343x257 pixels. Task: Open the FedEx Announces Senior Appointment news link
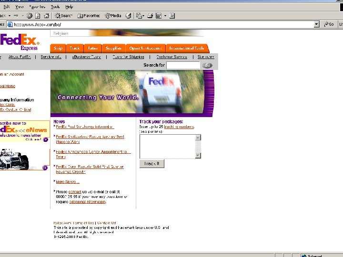[93, 154]
